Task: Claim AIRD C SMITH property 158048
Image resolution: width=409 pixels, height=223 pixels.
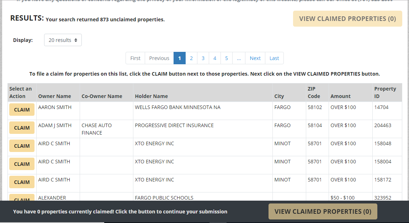Action: pyautogui.click(x=21, y=146)
